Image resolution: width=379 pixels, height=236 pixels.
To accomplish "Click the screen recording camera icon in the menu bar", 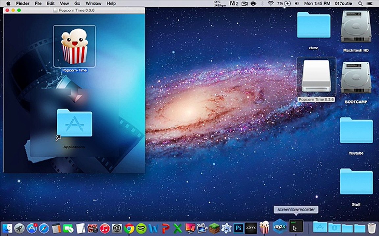I will click(245, 3).
